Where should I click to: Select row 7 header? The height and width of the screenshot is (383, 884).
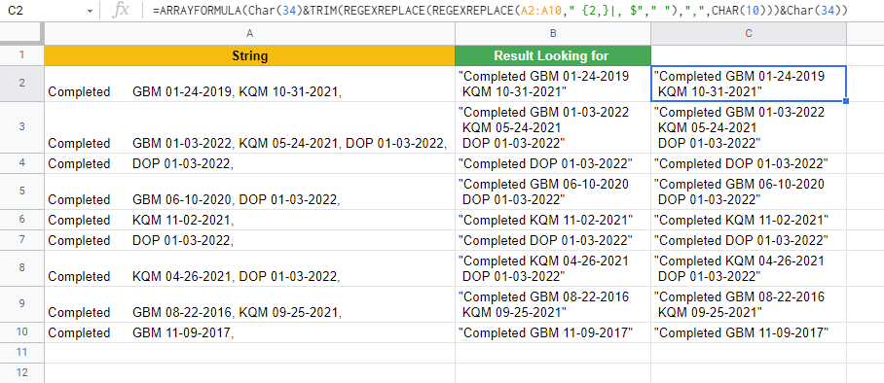click(x=22, y=240)
